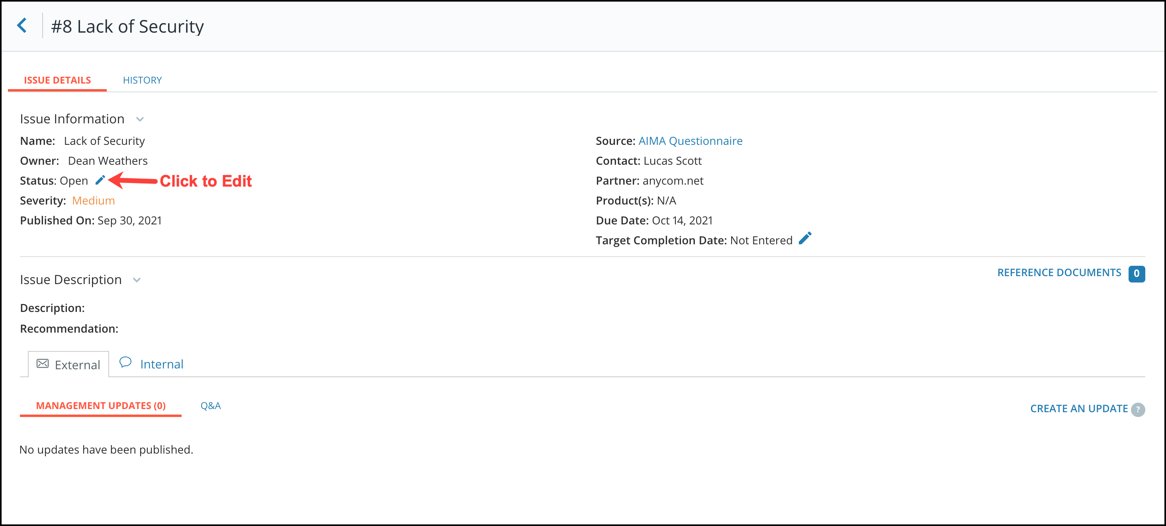The width and height of the screenshot is (1166, 526).
Task: Click Create an Update
Action: click(x=1079, y=409)
